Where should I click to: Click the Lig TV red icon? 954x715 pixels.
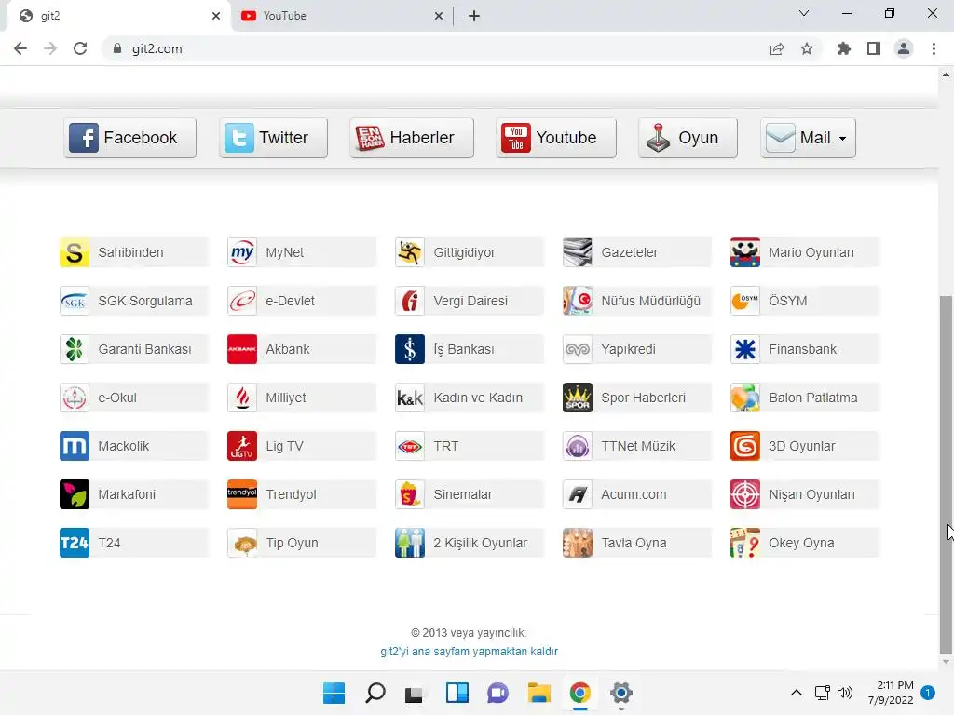pyautogui.click(x=242, y=446)
